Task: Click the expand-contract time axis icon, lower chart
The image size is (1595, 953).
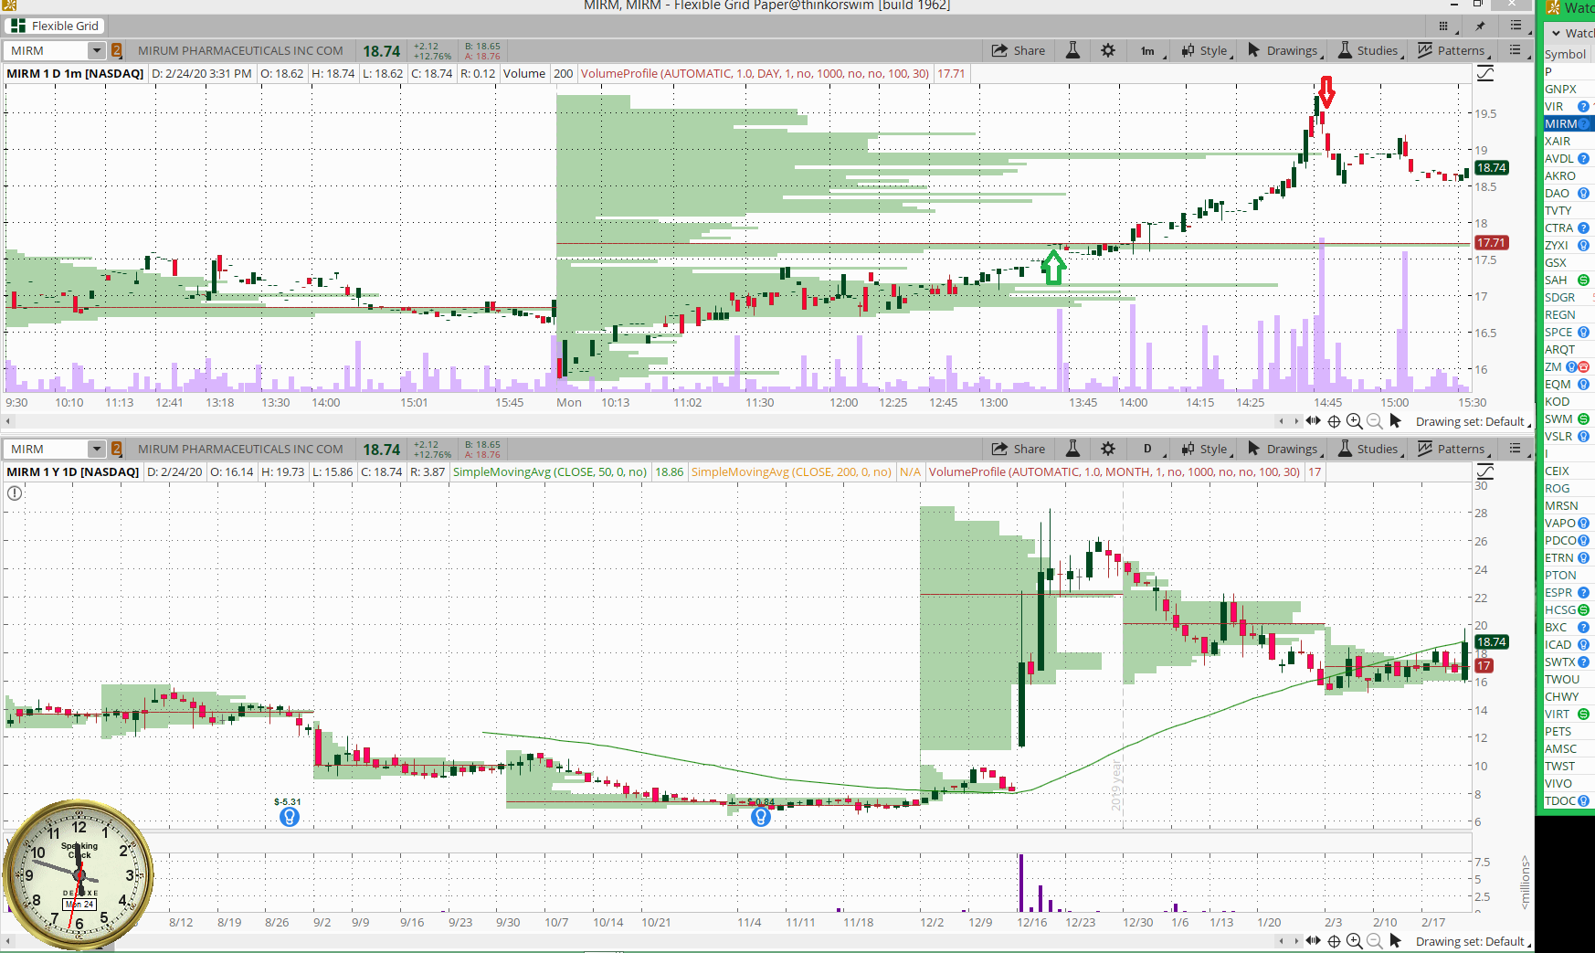Action: point(1314,941)
